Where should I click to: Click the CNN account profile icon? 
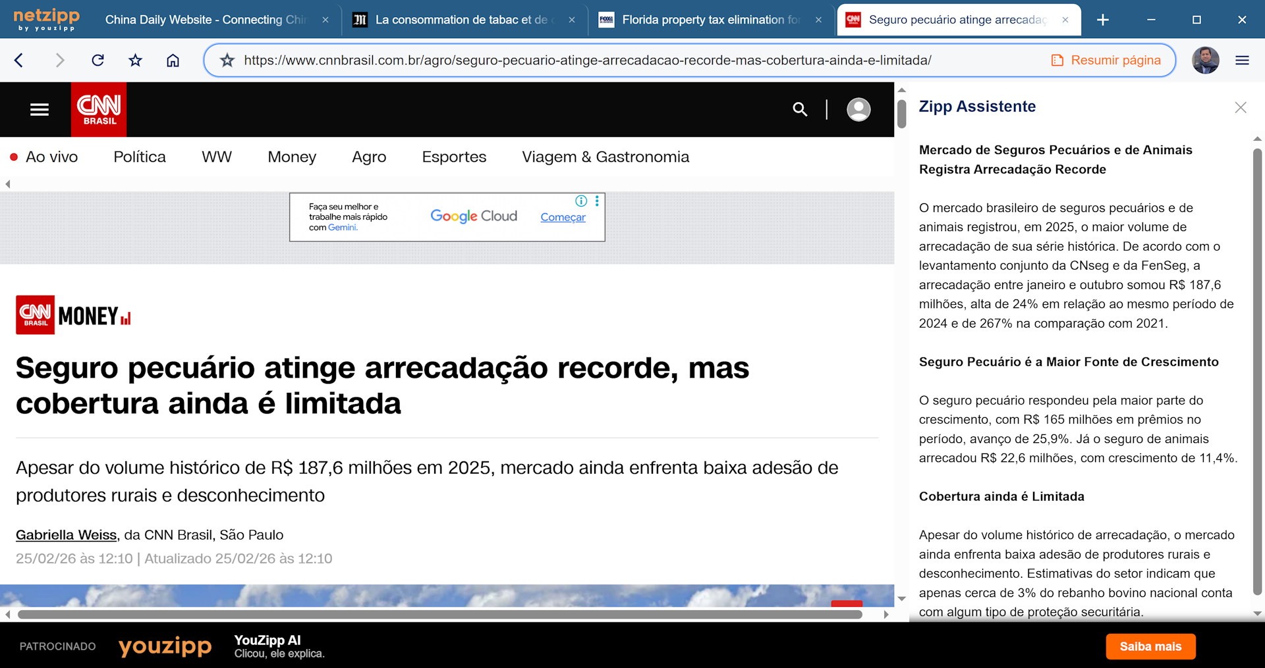pos(858,109)
